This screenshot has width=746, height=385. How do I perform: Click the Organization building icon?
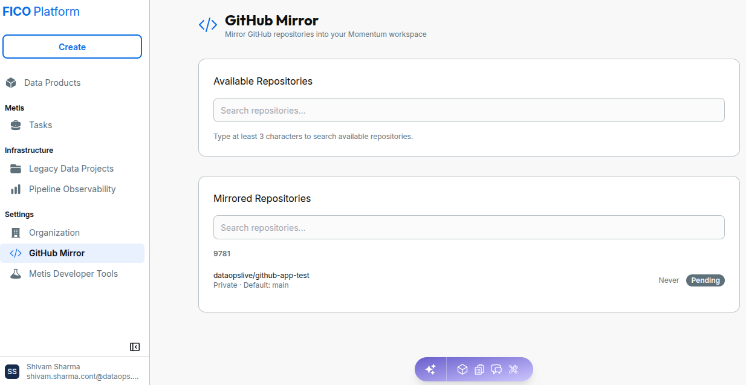tap(16, 233)
